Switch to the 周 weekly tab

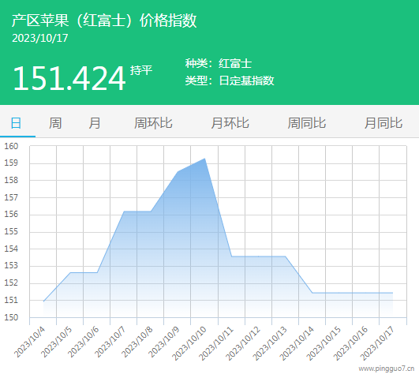point(55,123)
